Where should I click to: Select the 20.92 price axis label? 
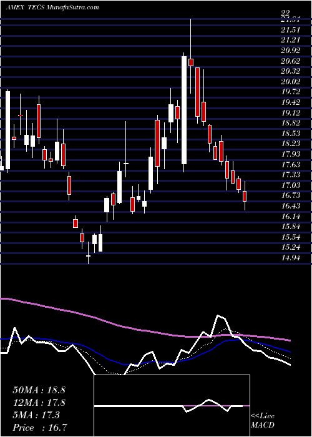point(290,51)
